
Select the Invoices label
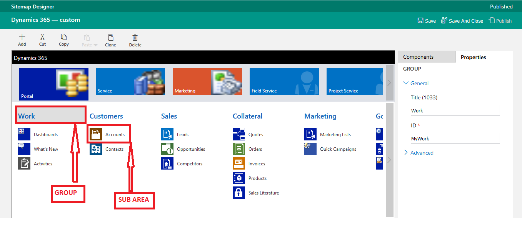[x=257, y=164]
